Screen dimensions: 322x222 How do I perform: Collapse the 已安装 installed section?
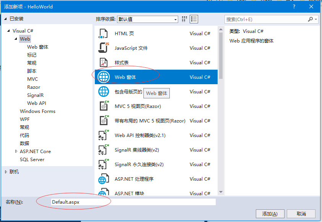(6, 18)
